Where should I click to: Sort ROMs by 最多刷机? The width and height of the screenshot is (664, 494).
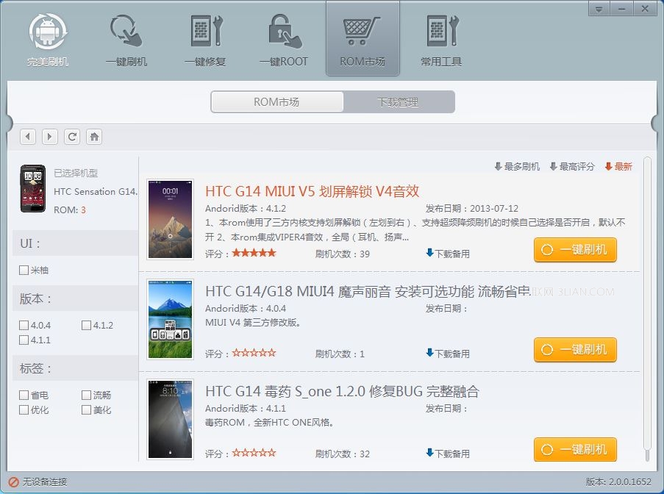[x=517, y=166]
